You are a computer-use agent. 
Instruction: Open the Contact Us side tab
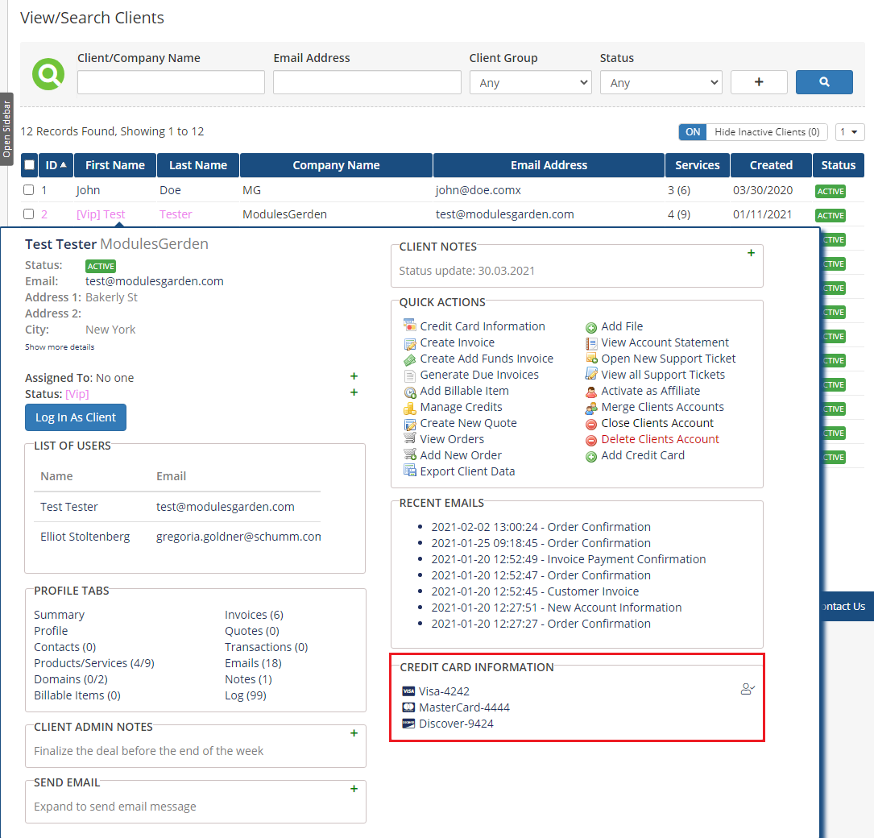coord(847,606)
